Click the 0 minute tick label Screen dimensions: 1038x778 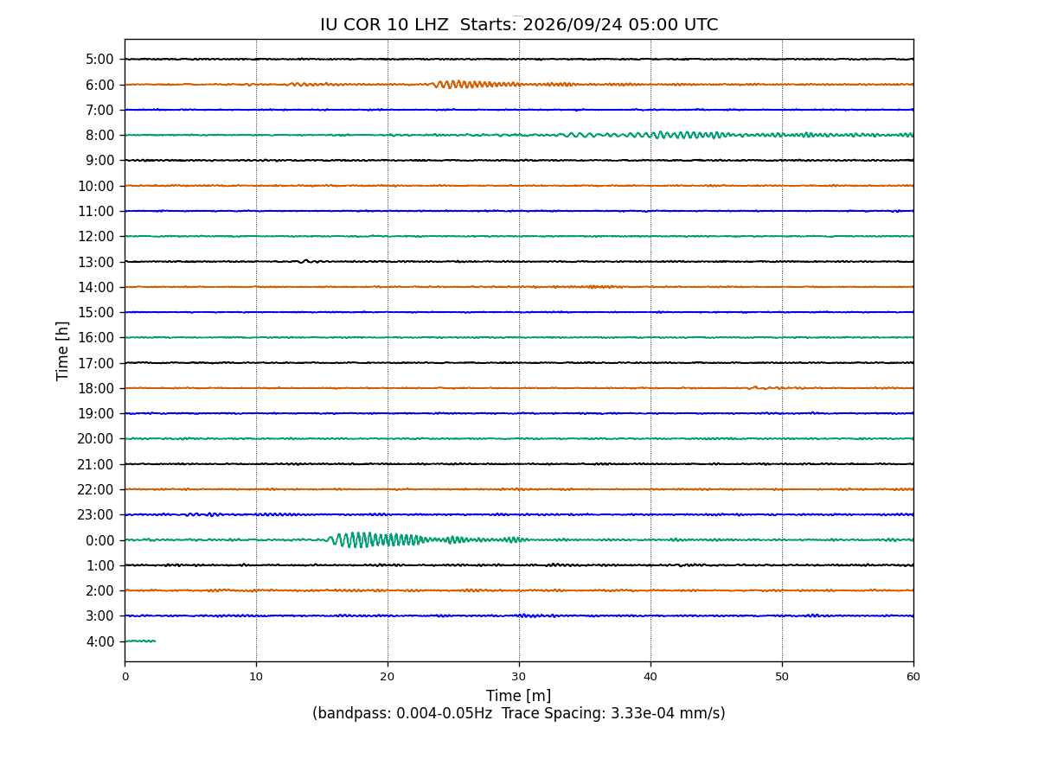click(125, 677)
